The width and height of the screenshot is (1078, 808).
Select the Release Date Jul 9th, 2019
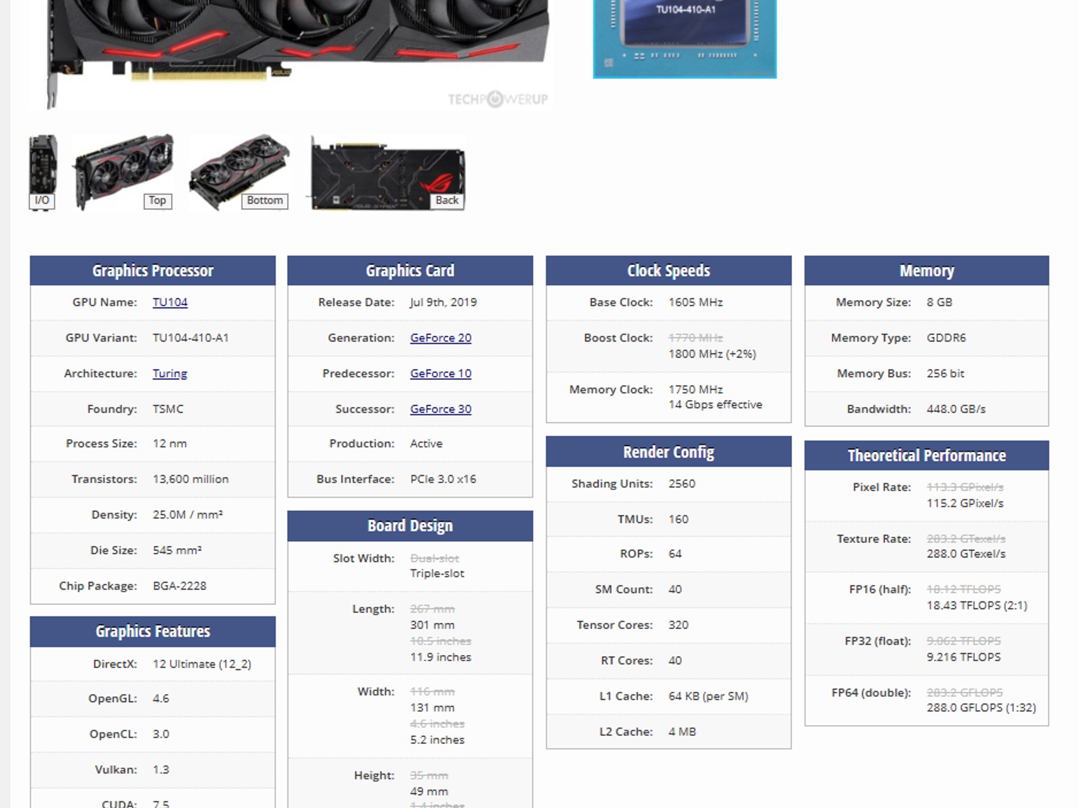[x=443, y=302]
